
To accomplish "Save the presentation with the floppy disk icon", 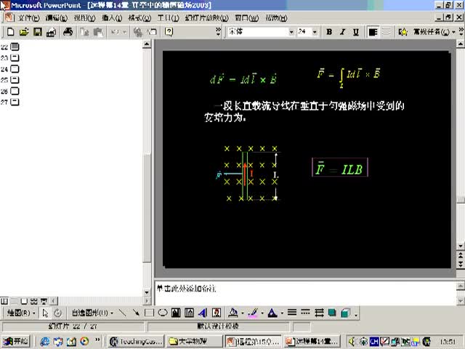I will point(38,32).
